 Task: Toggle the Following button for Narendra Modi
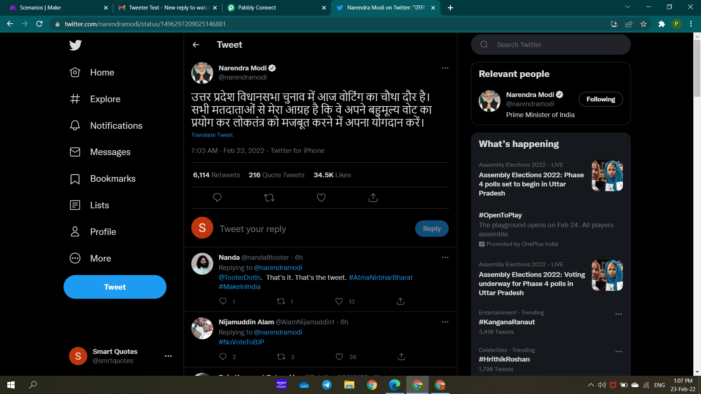tap(601, 99)
